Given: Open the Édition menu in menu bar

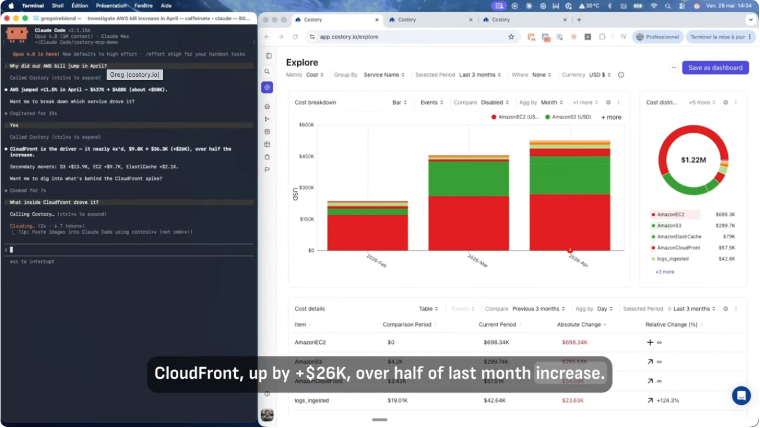Looking at the screenshot, I should (x=80, y=6).
